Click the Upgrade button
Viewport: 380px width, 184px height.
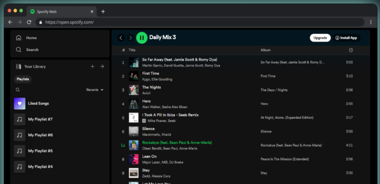click(320, 38)
